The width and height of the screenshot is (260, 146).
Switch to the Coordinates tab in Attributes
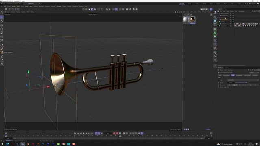tap(226, 75)
